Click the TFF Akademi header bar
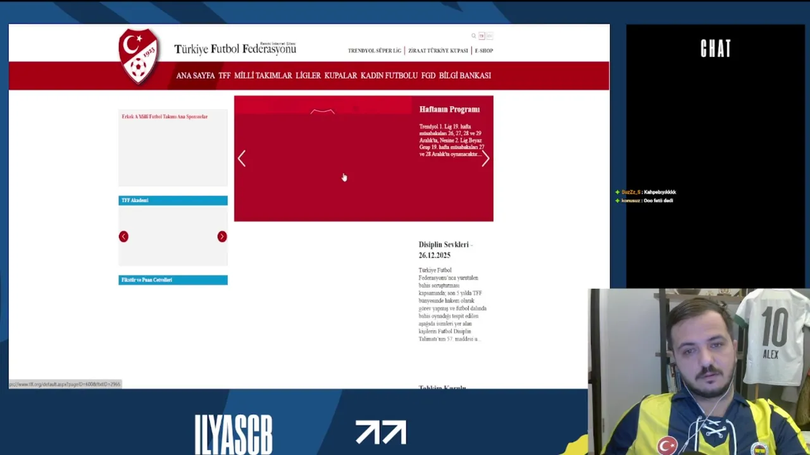 [x=173, y=200]
